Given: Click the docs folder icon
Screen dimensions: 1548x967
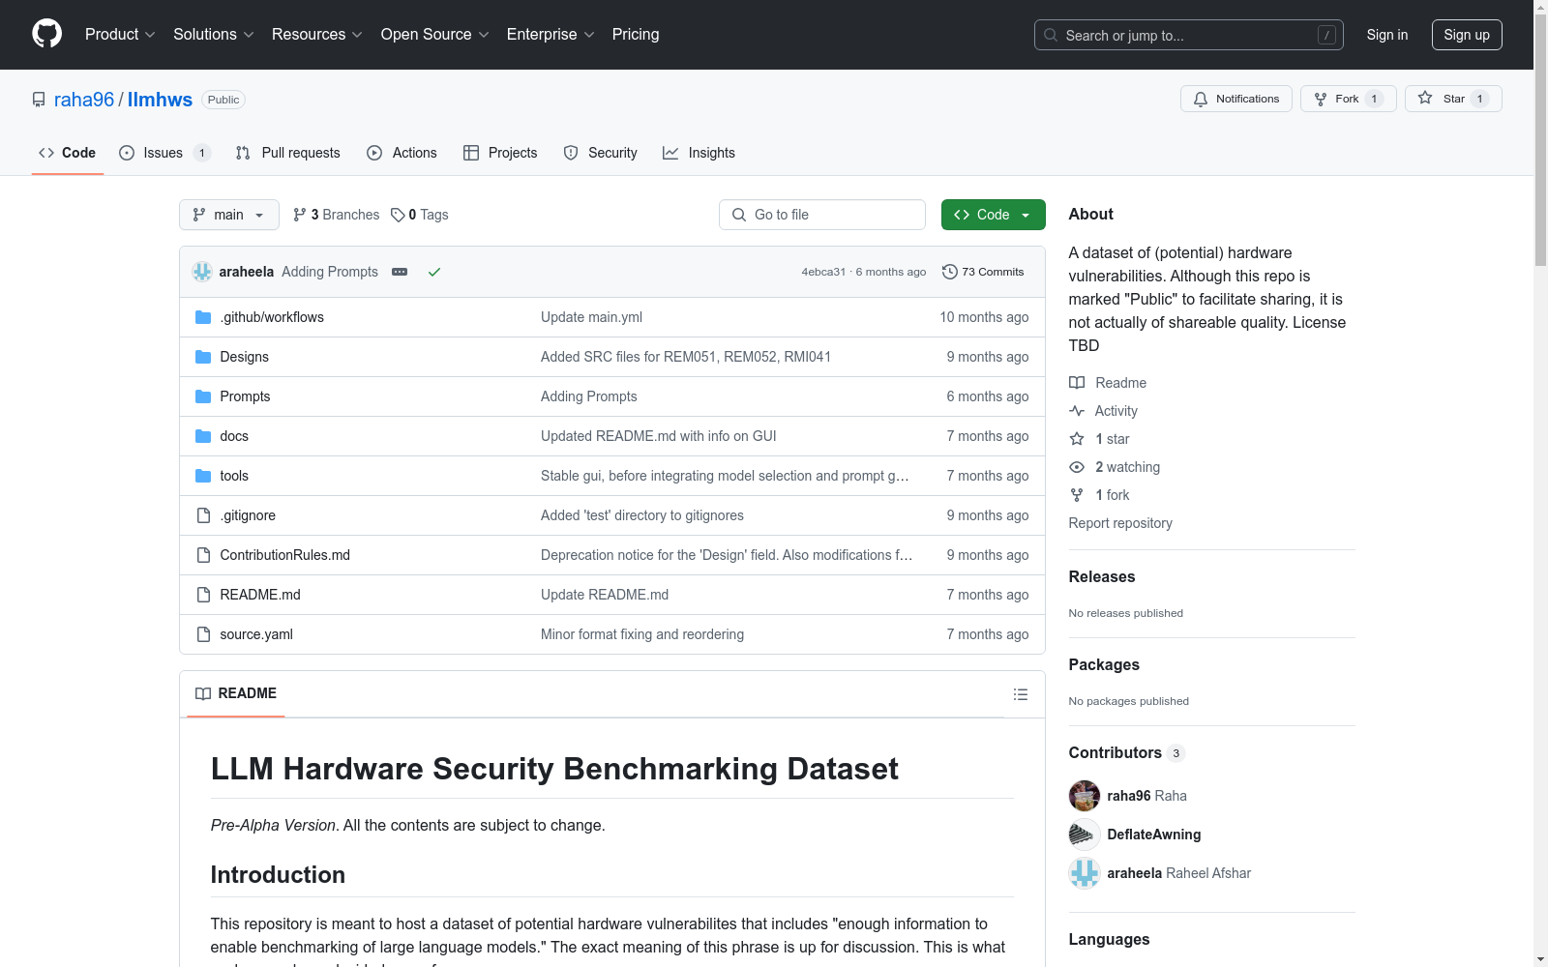Looking at the screenshot, I should pos(203,436).
